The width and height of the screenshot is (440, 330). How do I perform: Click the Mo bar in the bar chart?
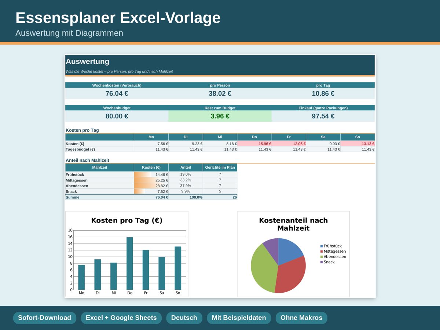[x=81, y=277]
